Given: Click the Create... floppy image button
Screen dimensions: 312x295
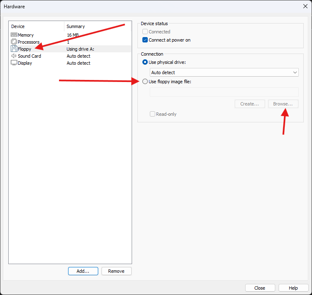Looking at the screenshot, I should (249, 104).
